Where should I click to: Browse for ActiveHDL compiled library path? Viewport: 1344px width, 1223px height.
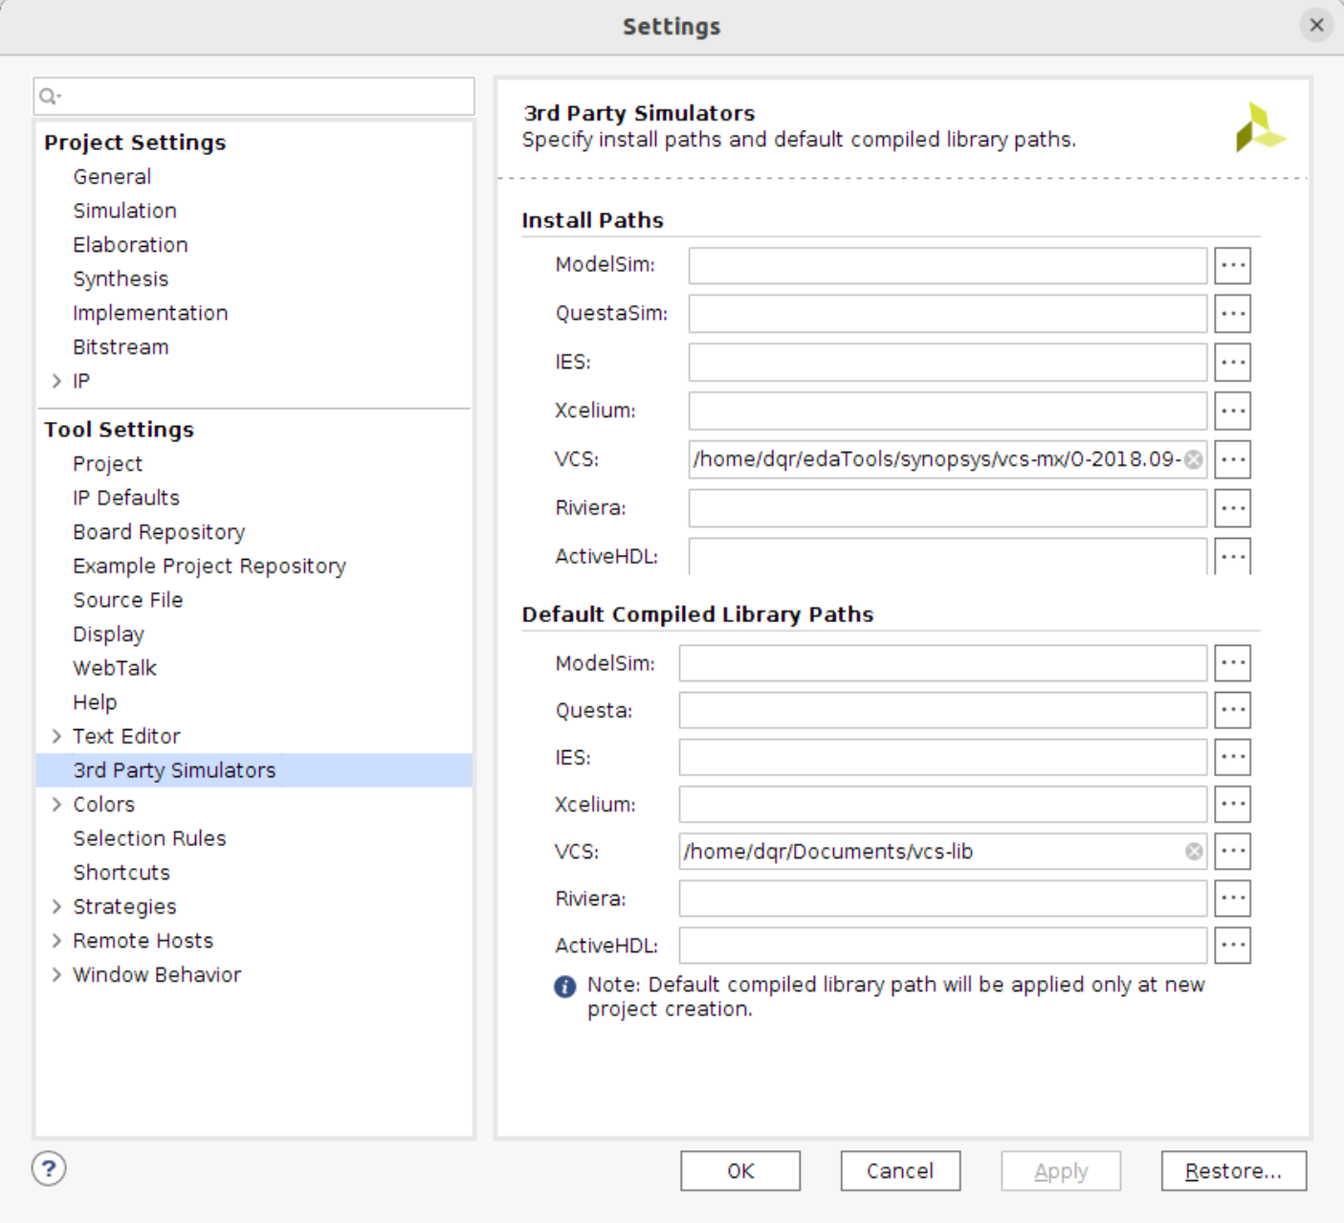pyautogui.click(x=1232, y=945)
